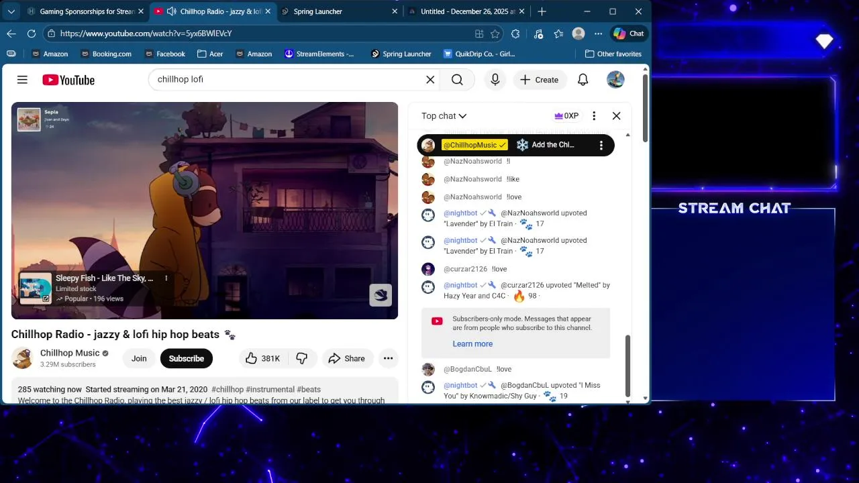Open the Acer favorites folder
The height and width of the screenshot is (483, 859).
[210, 54]
